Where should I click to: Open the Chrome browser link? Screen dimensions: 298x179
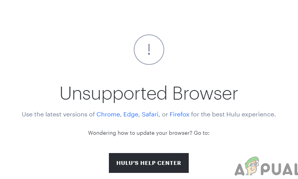pyautogui.click(x=109, y=114)
